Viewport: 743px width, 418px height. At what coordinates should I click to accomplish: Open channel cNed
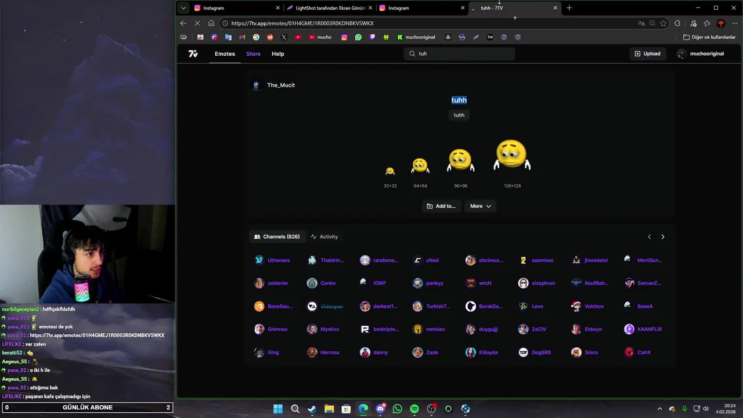[426, 260]
